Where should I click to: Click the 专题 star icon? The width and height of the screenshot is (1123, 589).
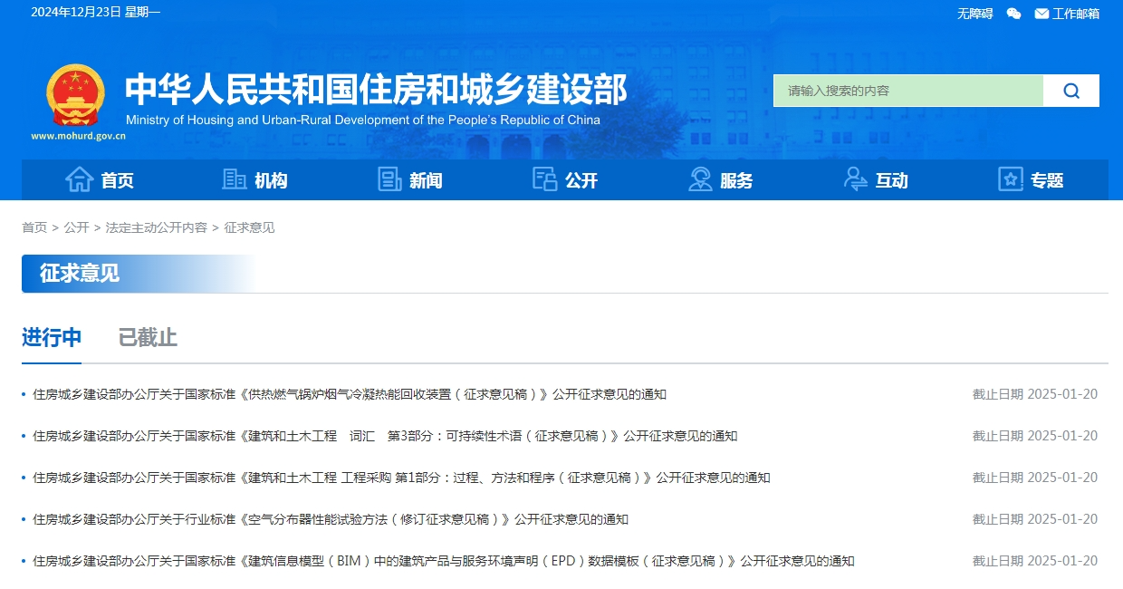[1011, 179]
